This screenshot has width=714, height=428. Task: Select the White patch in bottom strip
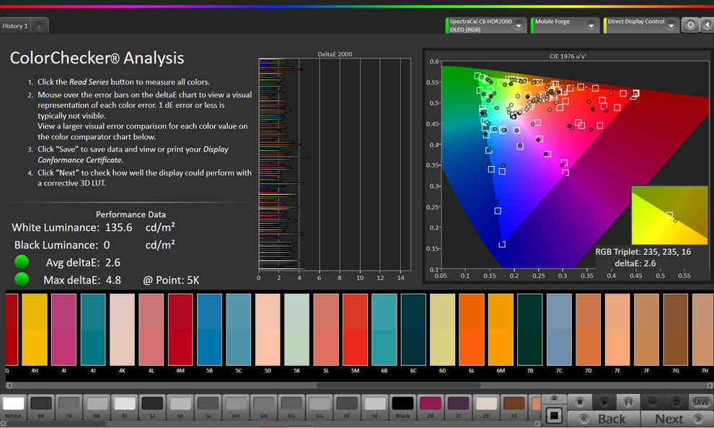[x=13, y=407]
